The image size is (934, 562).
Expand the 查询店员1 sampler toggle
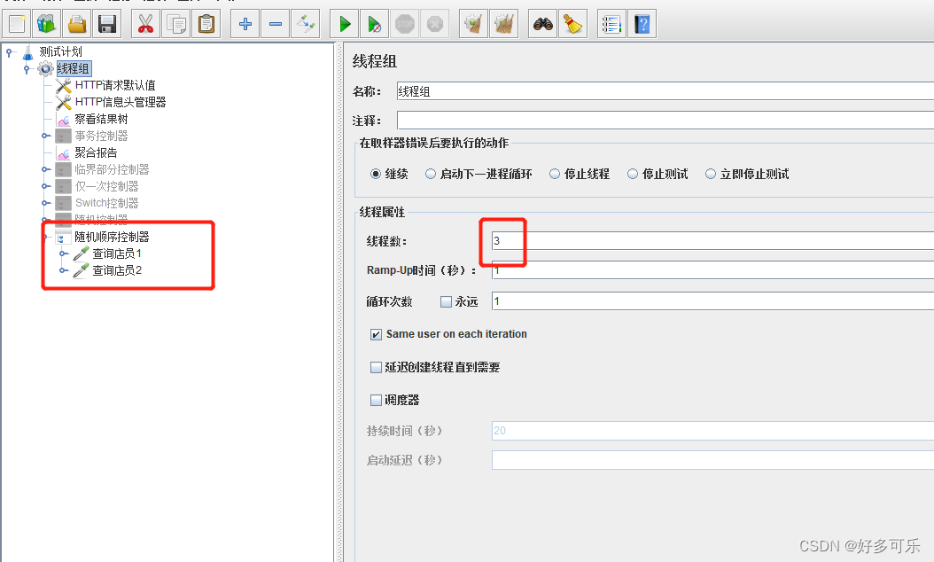64,254
